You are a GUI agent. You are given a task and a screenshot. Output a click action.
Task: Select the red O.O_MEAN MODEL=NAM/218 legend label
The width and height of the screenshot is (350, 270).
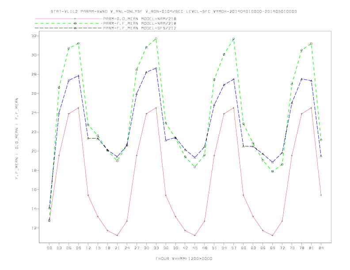click(140, 19)
